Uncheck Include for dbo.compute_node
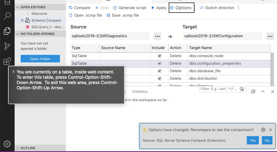 coord(159,56)
